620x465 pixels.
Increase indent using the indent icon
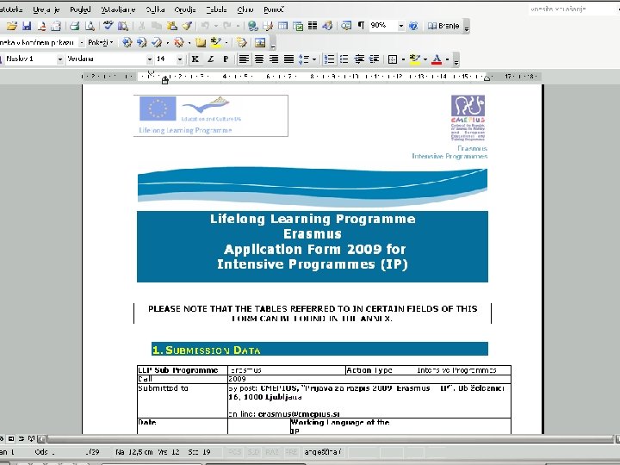tap(374, 59)
